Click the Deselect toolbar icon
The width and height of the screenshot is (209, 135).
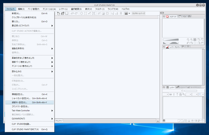click(99, 13)
